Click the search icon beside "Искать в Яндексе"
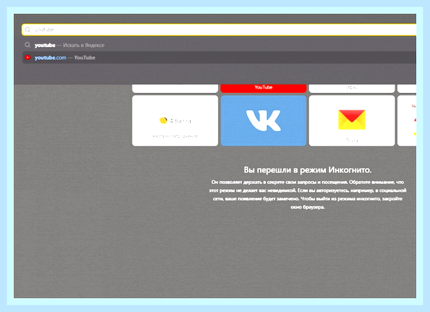The height and width of the screenshot is (312, 430). pyautogui.click(x=28, y=44)
